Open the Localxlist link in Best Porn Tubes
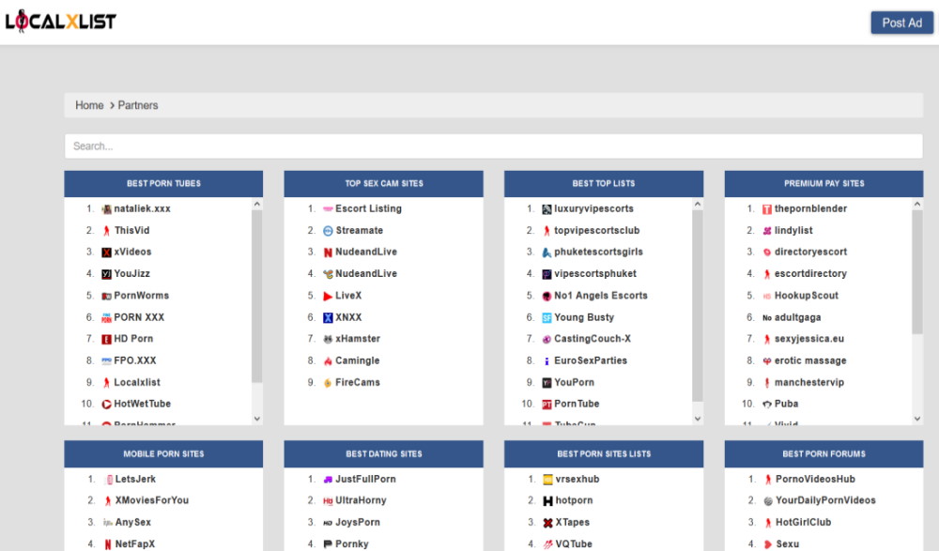The height and width of the screenshot is (551, 939). tap(137, 382)
